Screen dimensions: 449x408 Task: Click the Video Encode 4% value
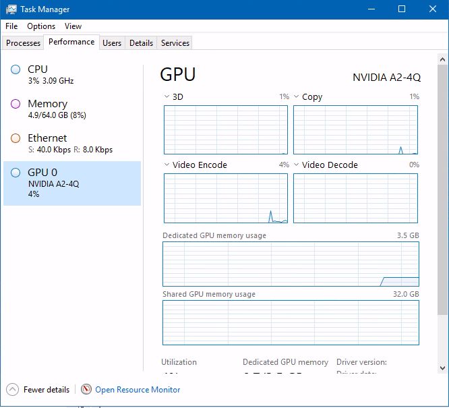tap(284, 165)
